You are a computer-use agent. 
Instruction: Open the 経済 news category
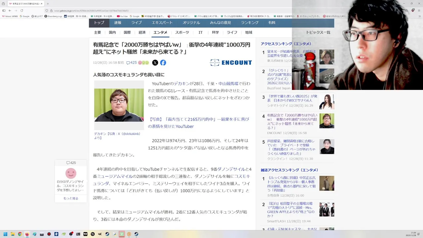[142, 32]
